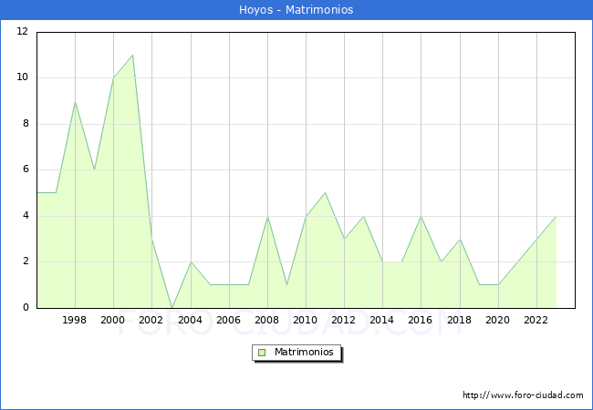The height and width of the screenshot is (410, 593).
Task: Click the Matrimonios legend label
Action: [x=304, y=353]
